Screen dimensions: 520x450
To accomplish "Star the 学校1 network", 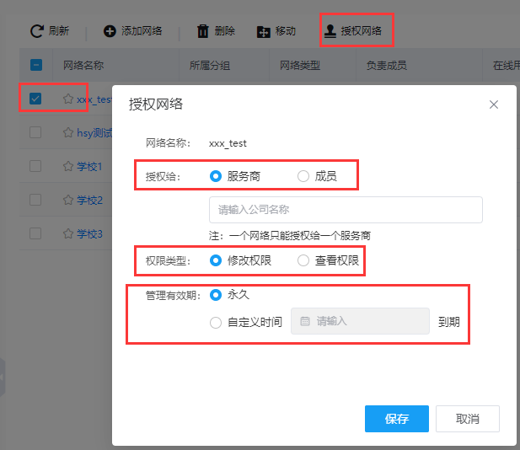I will [x=69, y=167].
